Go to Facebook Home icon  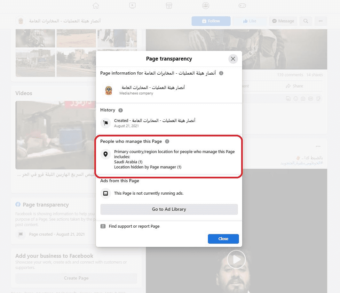(x=96, y=5)
